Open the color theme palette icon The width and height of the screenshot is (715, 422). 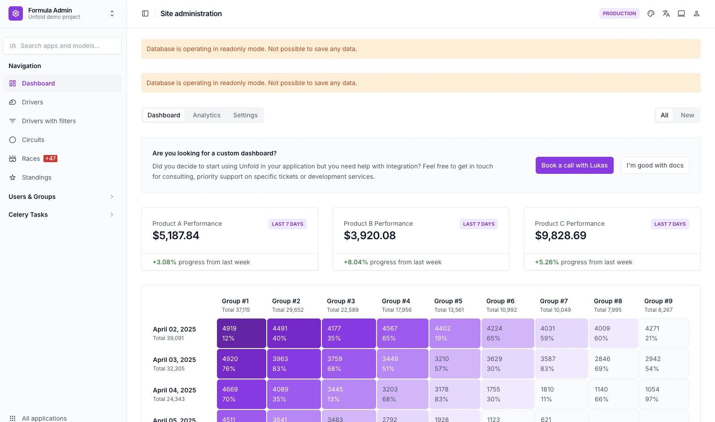(651, 13)
